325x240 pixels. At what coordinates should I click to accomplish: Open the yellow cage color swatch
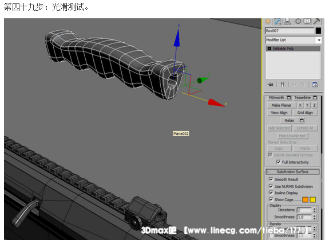313,199
